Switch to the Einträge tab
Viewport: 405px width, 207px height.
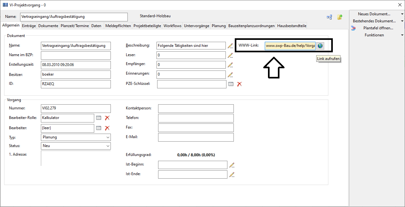point(29,26)
